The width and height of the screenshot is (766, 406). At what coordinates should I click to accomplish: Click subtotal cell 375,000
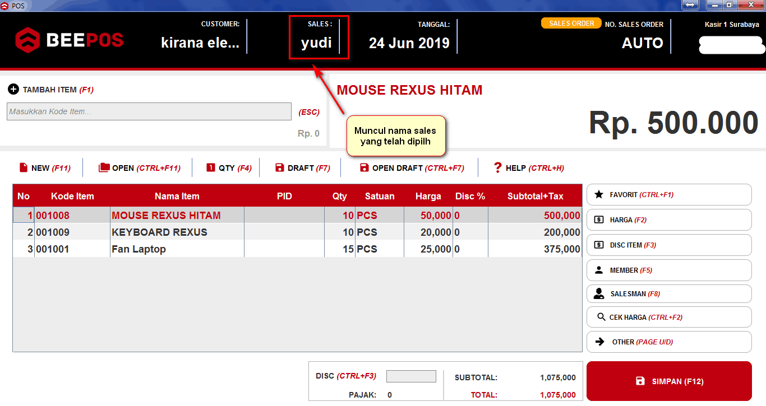562,249
